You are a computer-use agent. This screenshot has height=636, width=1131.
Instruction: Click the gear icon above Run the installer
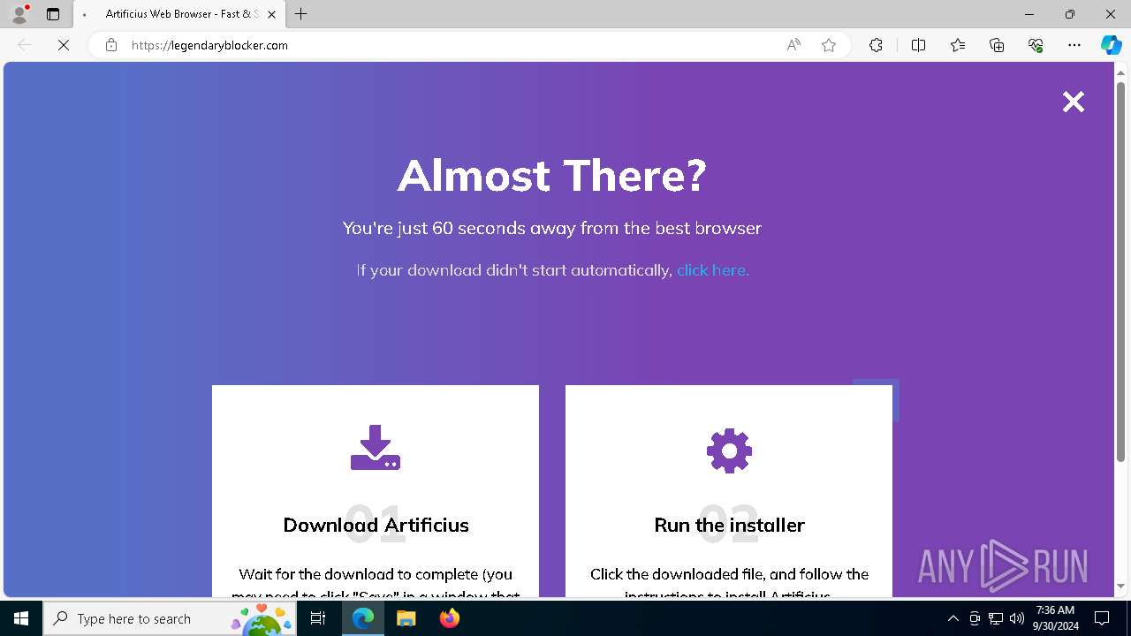point(729,450)
